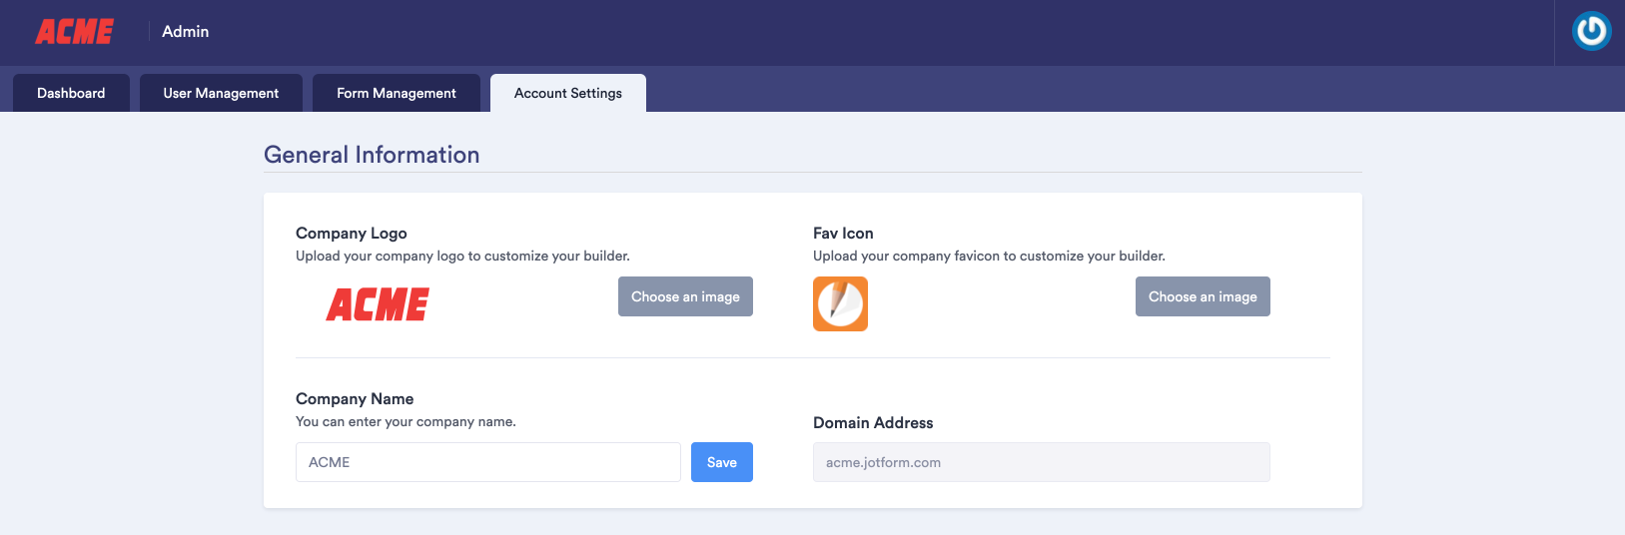Screen dimensions: 1625x535
Task: Click the red ACME company logo preview
Action: (378, 304)
